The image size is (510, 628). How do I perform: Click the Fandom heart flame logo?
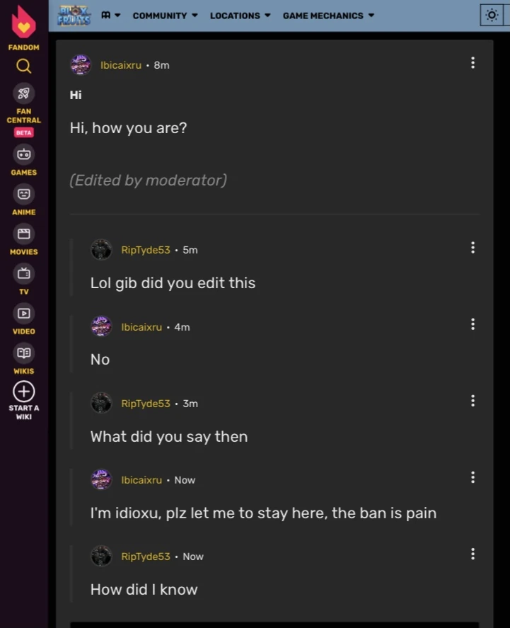(23, 22)
